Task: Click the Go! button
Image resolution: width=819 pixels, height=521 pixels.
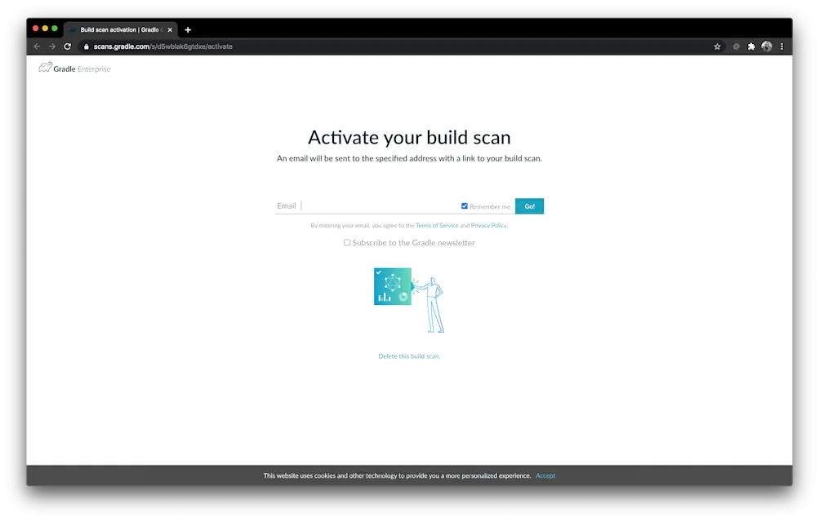Action: click(x=529, y=205)
